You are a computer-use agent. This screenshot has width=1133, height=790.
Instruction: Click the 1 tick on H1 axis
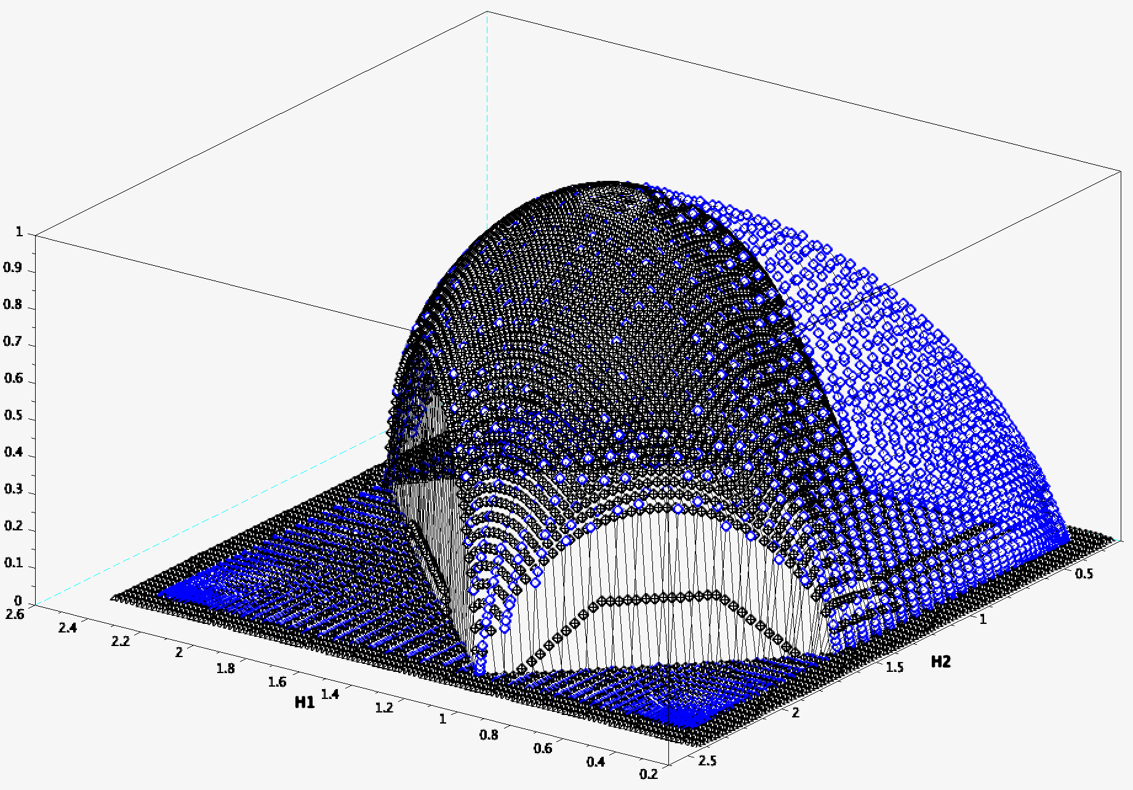pyautogui.click(x=442, y=719)
